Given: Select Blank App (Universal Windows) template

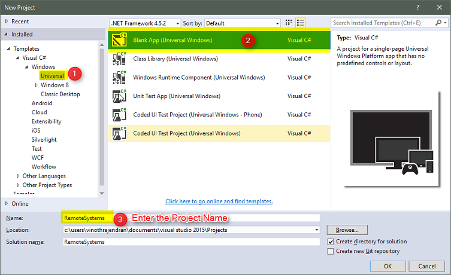Looking at the screenshot, I should coord(219,40).
